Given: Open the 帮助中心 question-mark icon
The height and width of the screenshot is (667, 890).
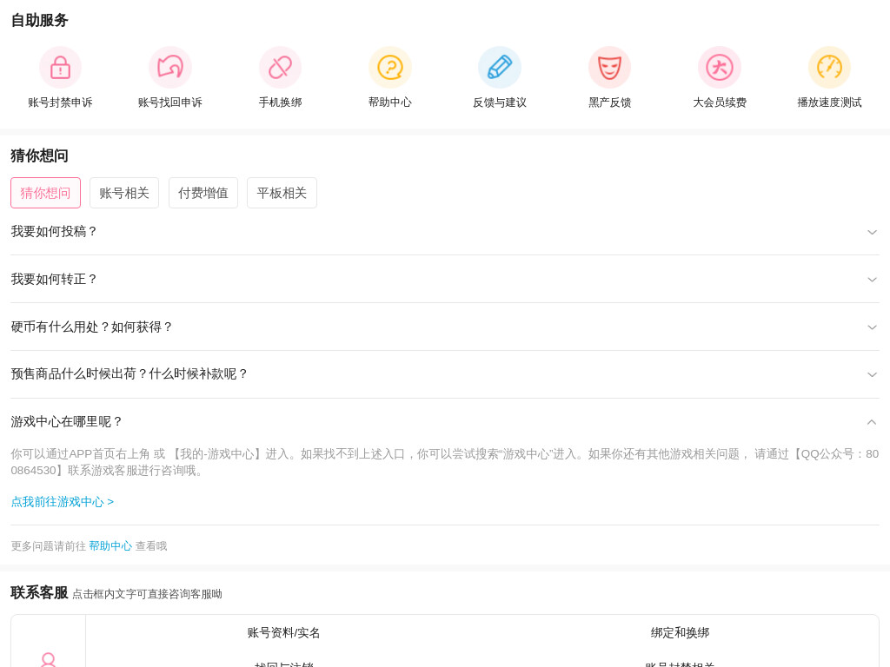Looking at the screenshot, I should (390, 68).
